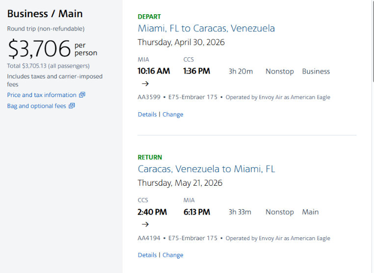Change the departing flight on April 30

[173, 114]
